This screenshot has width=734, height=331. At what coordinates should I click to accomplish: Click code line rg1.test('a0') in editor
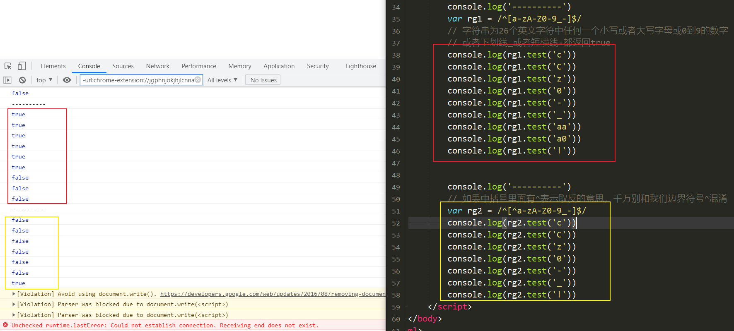click(514, 139)
